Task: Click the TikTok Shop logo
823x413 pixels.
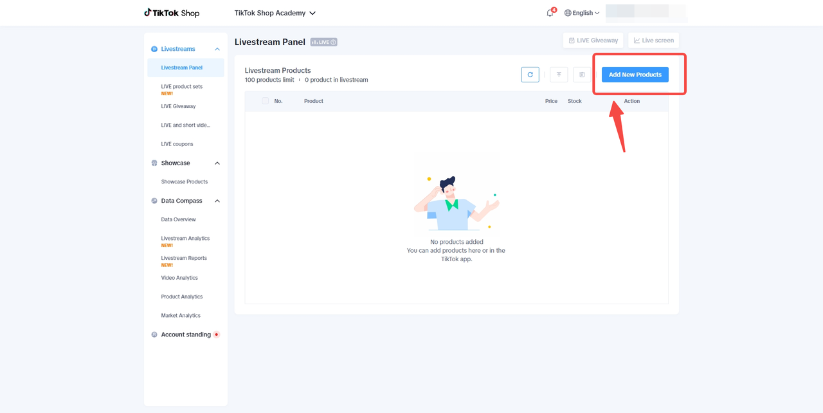Action: (172, 13)
